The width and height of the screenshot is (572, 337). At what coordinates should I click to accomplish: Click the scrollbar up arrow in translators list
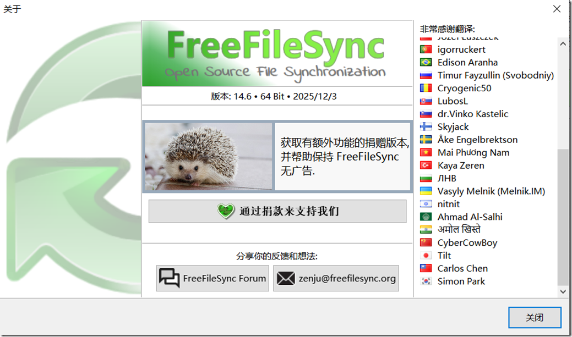tap(563, 43)
